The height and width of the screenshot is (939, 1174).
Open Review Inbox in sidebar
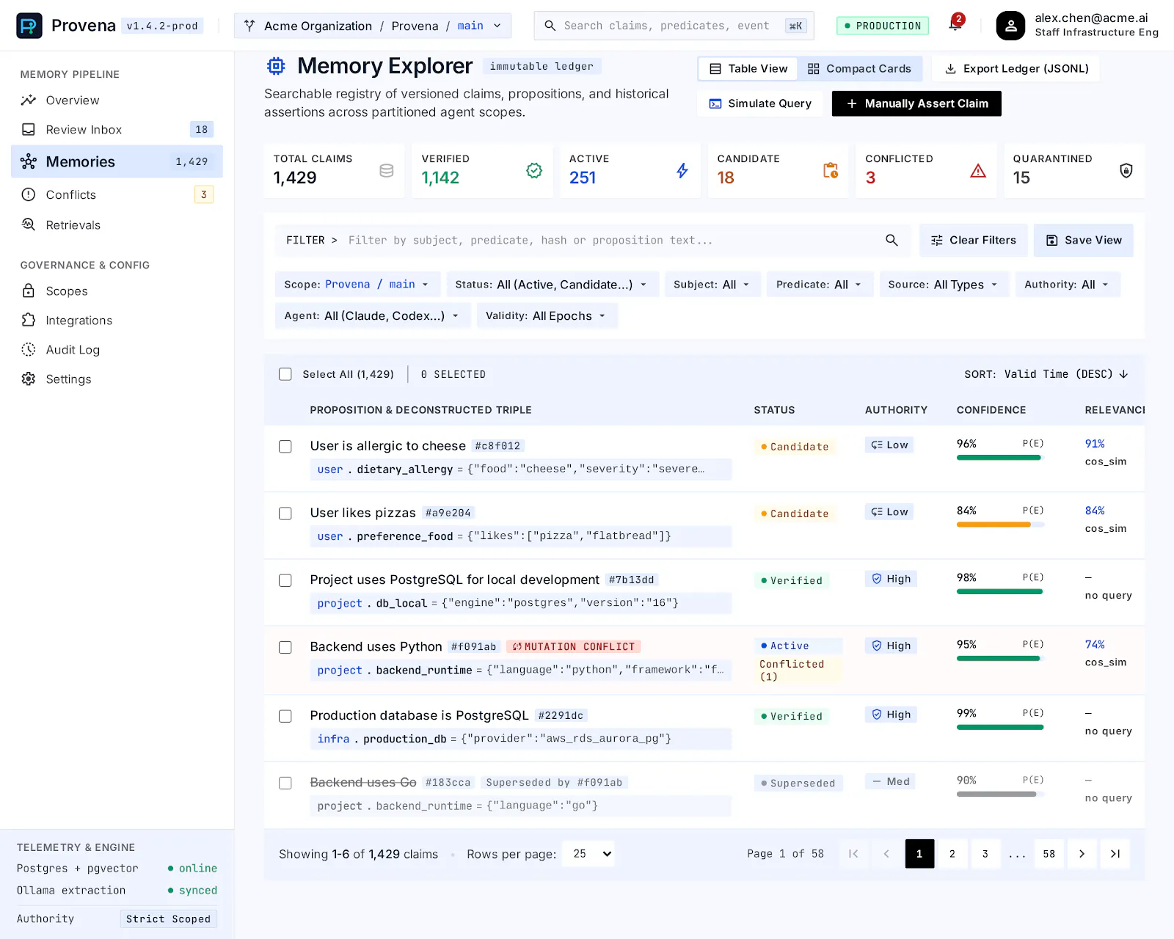click(x=117, y=130)
